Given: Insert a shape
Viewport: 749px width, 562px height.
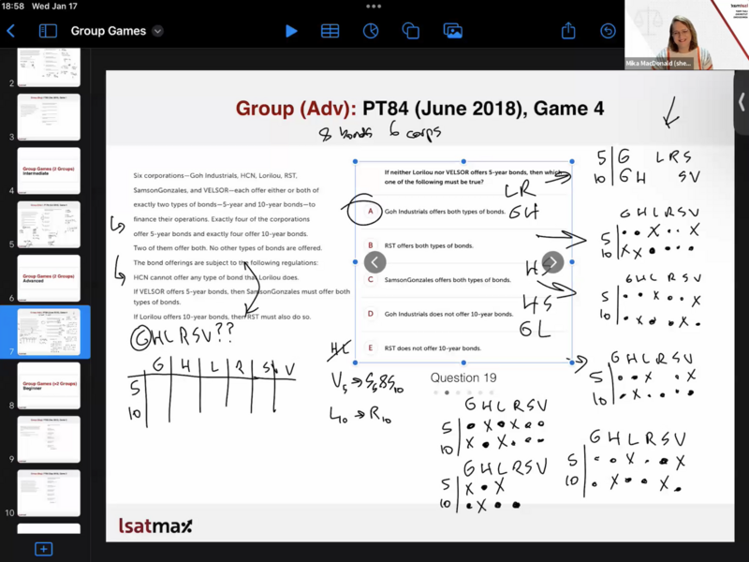Looking at the screenshot, I should tap(411, 31).
